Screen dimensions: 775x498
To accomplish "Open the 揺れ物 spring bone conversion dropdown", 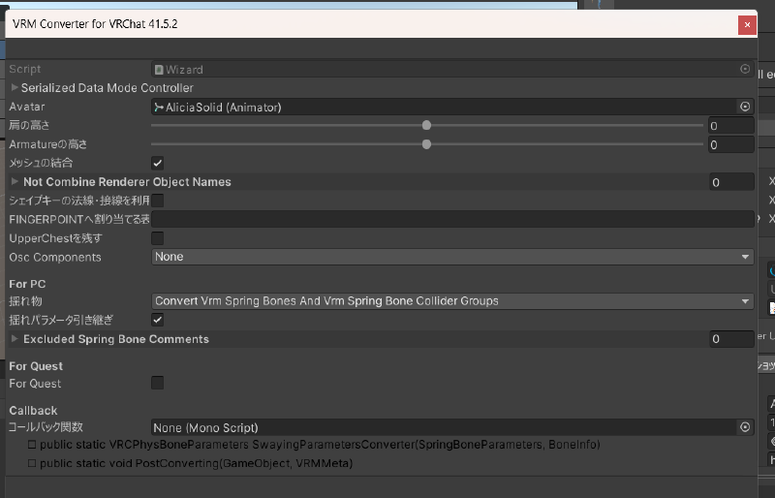I will coord(452,301).
